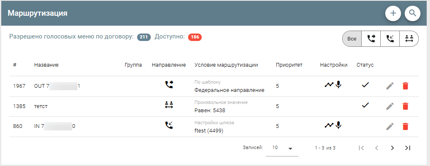Viewport: 430px width, 166px height.
Task: Sort by Название column header
Action: coord(46,65)
